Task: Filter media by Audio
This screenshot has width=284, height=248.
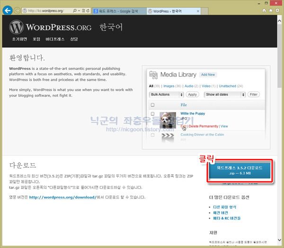Action: click(x=189, y=86)
